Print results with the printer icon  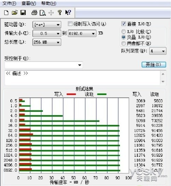(34, 13)
